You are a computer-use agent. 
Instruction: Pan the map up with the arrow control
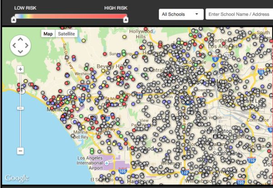click(x=20, y=39)
